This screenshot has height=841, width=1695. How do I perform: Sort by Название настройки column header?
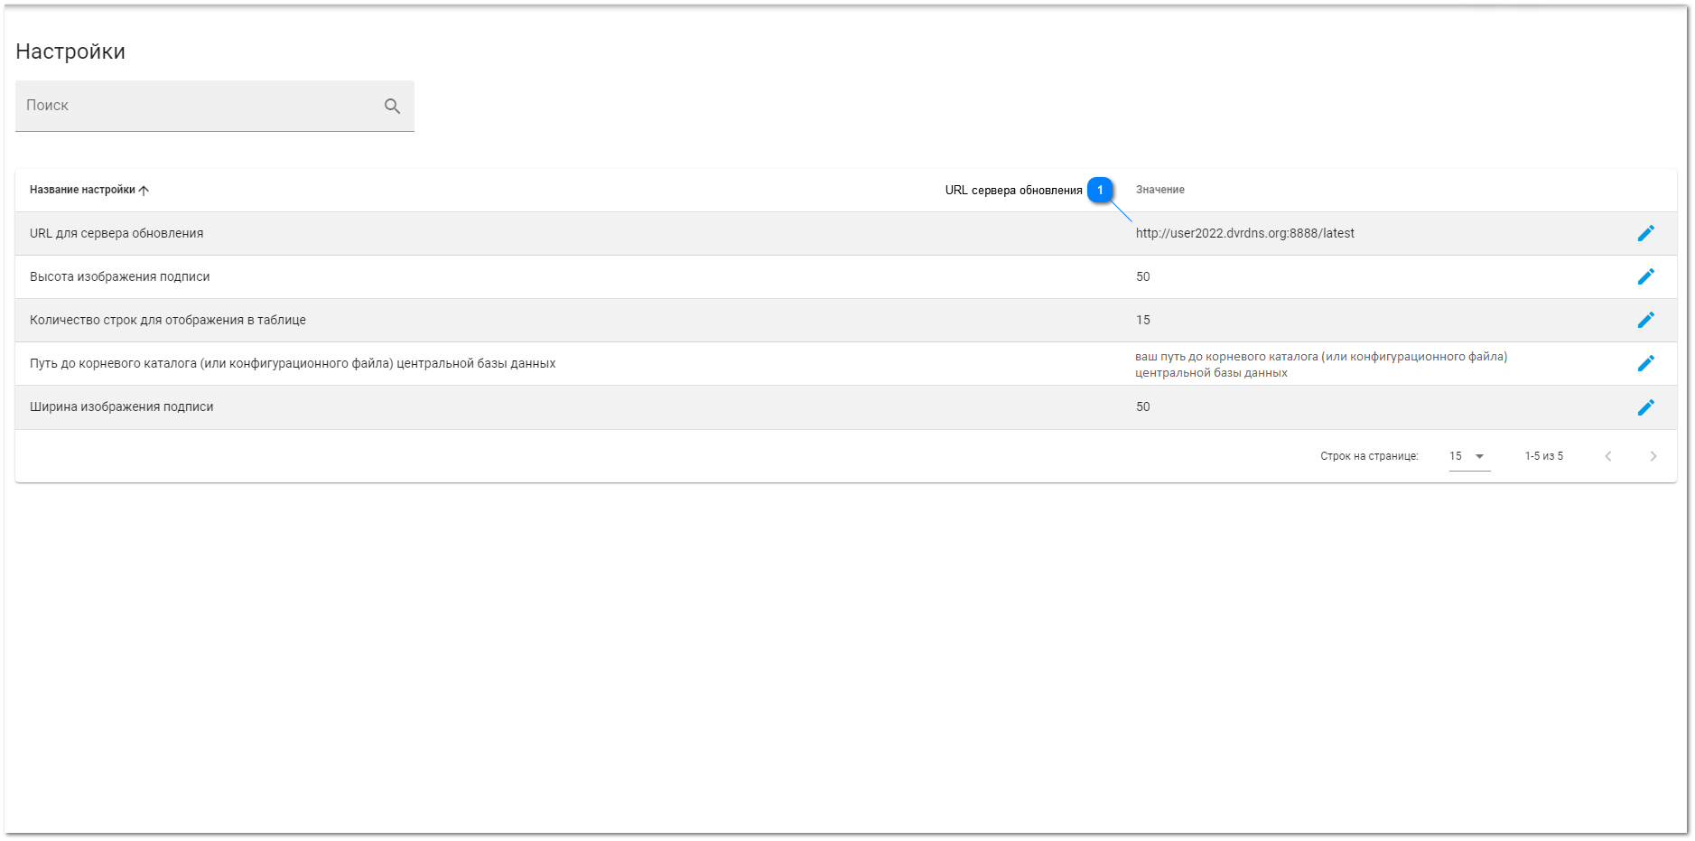82,190
